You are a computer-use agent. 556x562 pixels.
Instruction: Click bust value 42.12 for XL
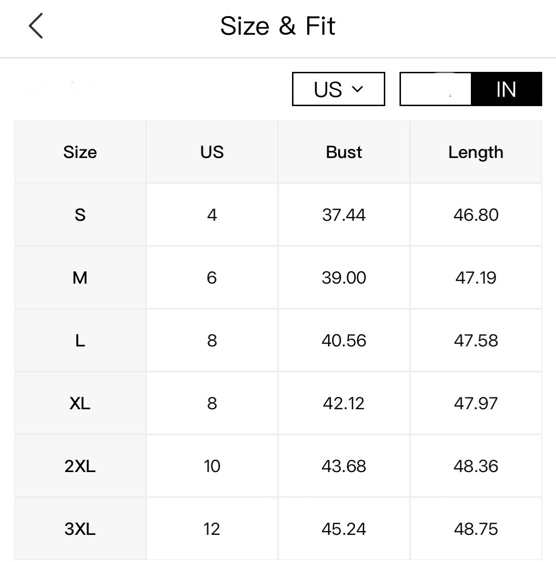pos(344,404)
